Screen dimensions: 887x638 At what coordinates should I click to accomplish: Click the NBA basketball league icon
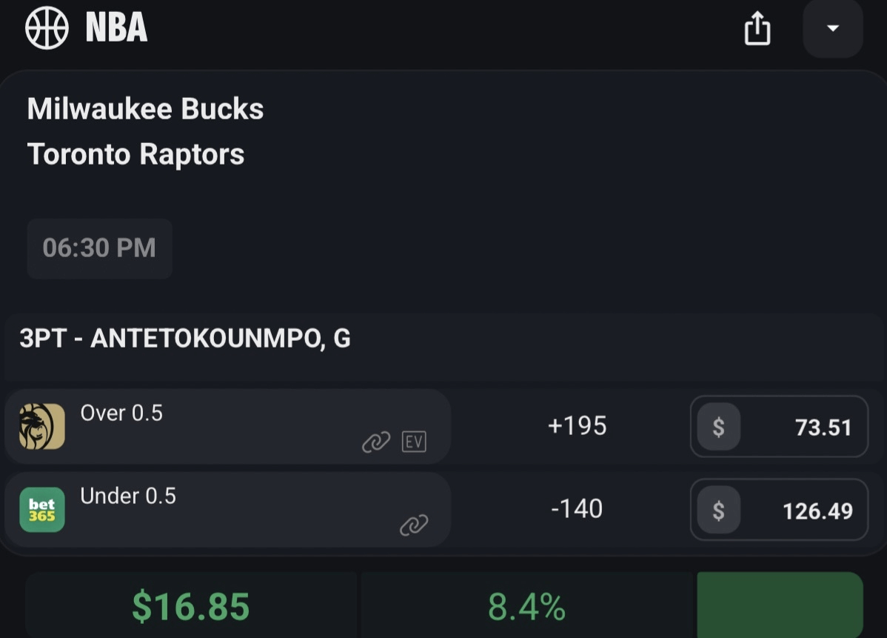click(47, 28)
